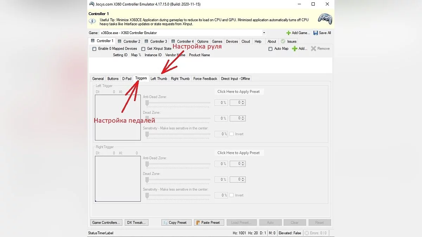Open Left Trigger Click Here to Apply Preset
Viewport: 422px width, 237px height.
pos(239,92)
